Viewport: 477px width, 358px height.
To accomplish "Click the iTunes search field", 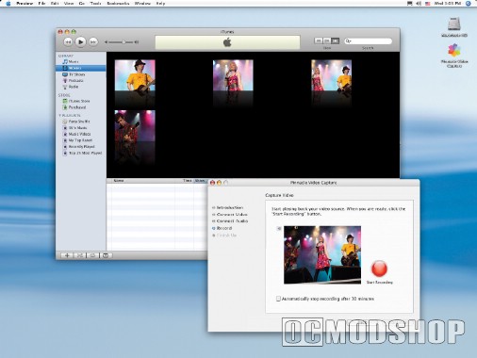I will pos(369,41).
